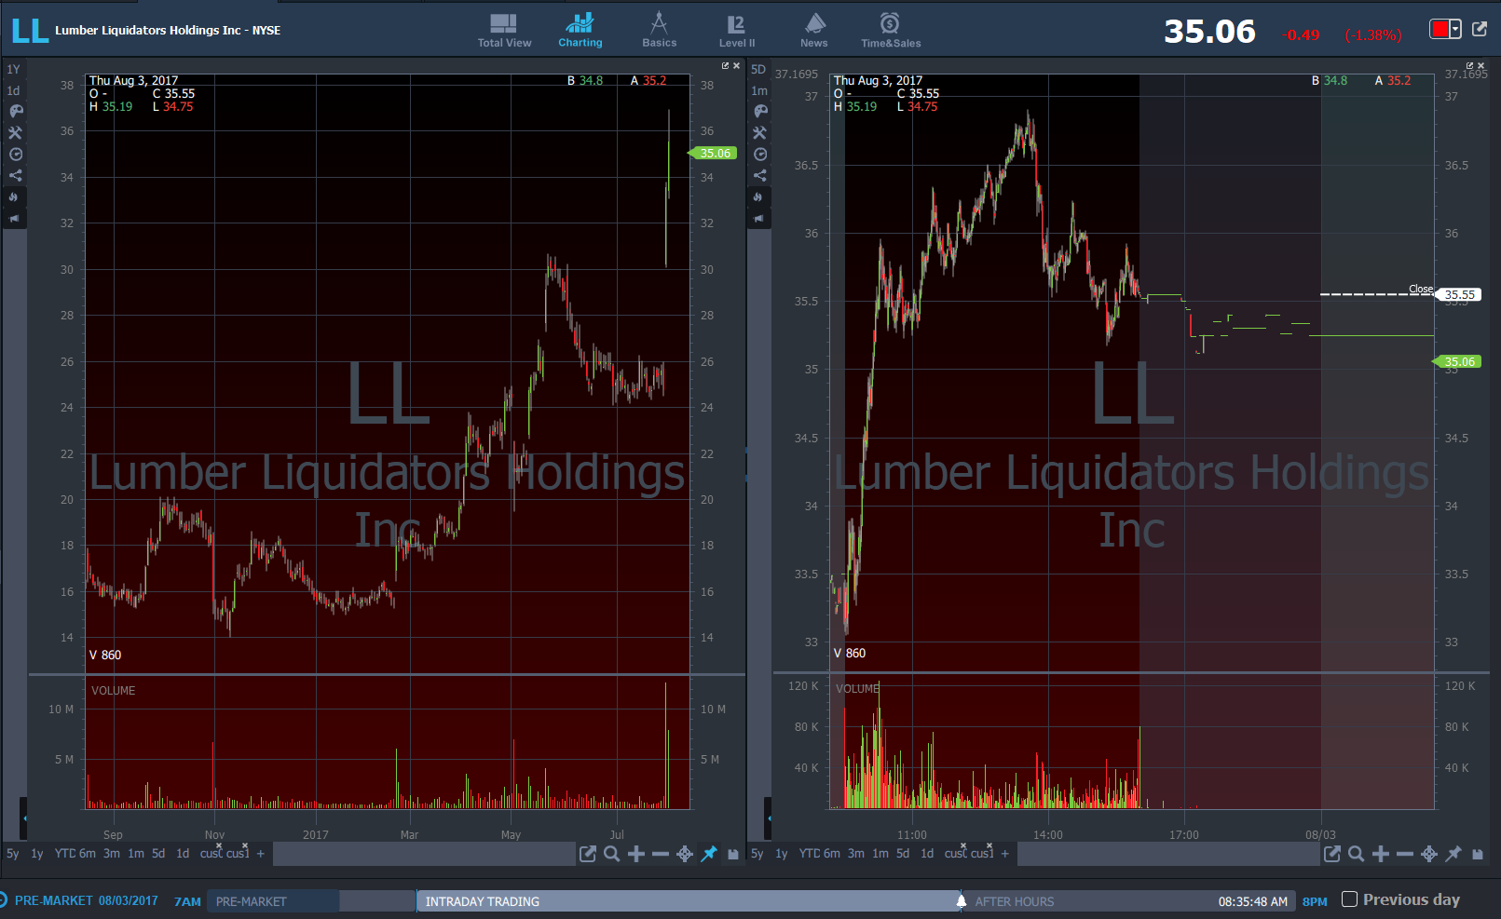Open search magnifier on left chart toolbar
1501x919 pixels.
[612, 854]
